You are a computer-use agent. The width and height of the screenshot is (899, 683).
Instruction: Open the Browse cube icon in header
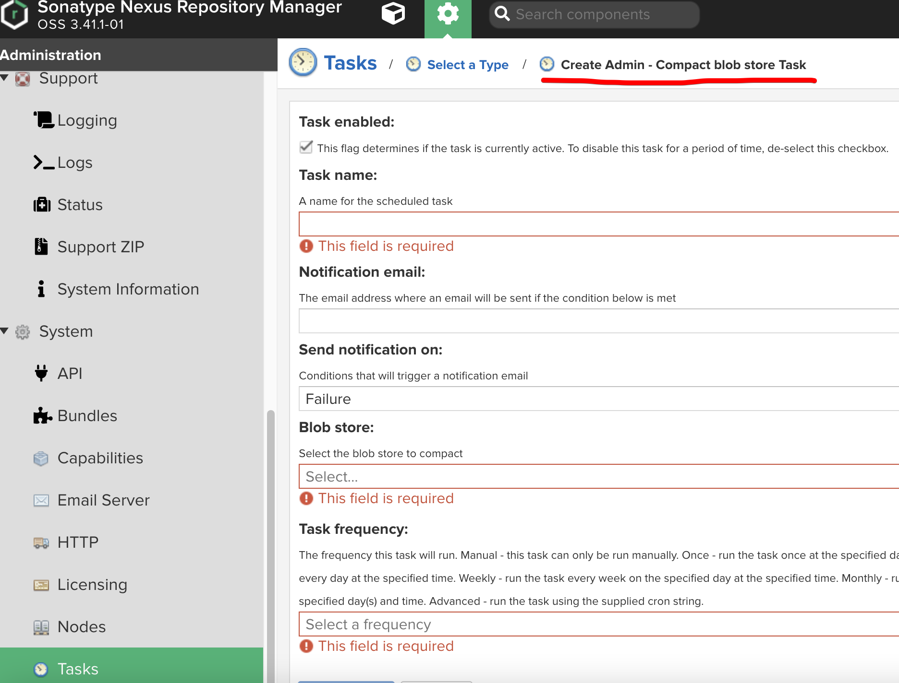(393, 13)
